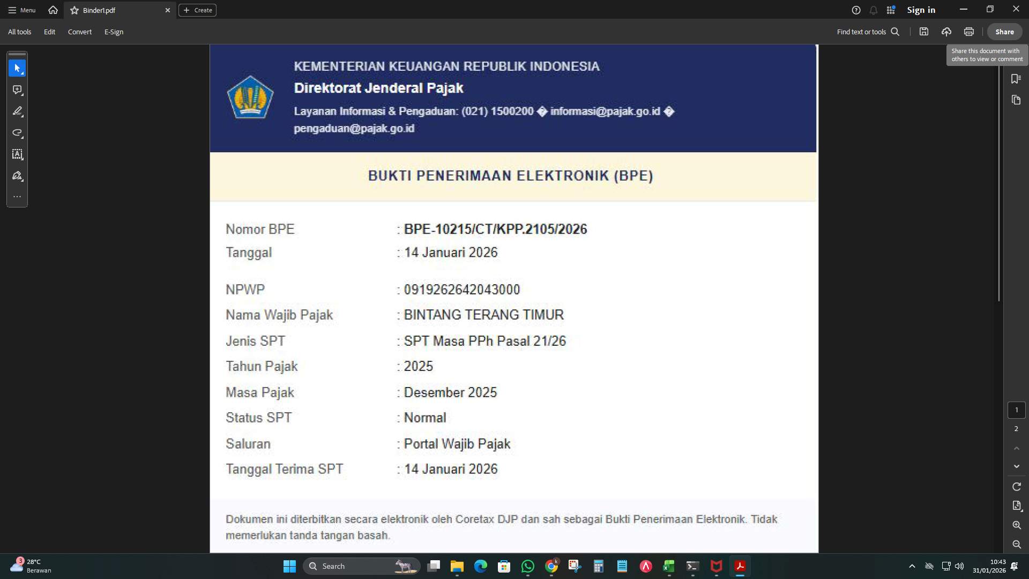The image size is (1029, 579).
Task: Switch to the Convert menu
Action: [x=79, y=32]
